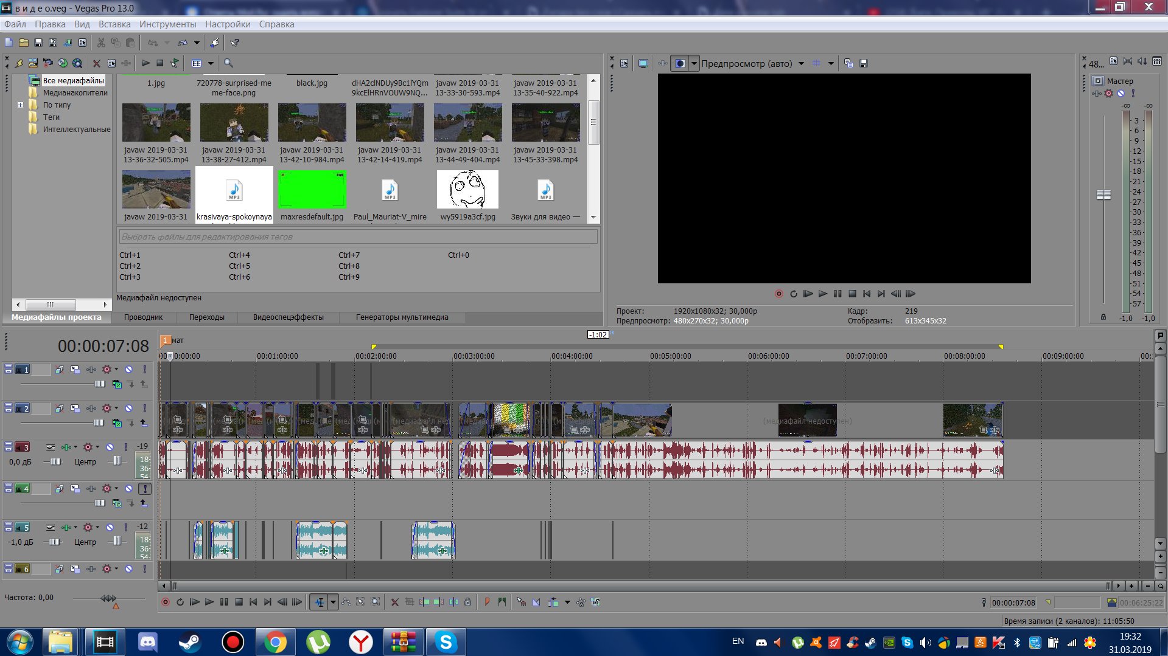Select the maxresdefault.jpg green thumbnail
Viewport: 1168px width, 656px height.
(x=312, y=189)
